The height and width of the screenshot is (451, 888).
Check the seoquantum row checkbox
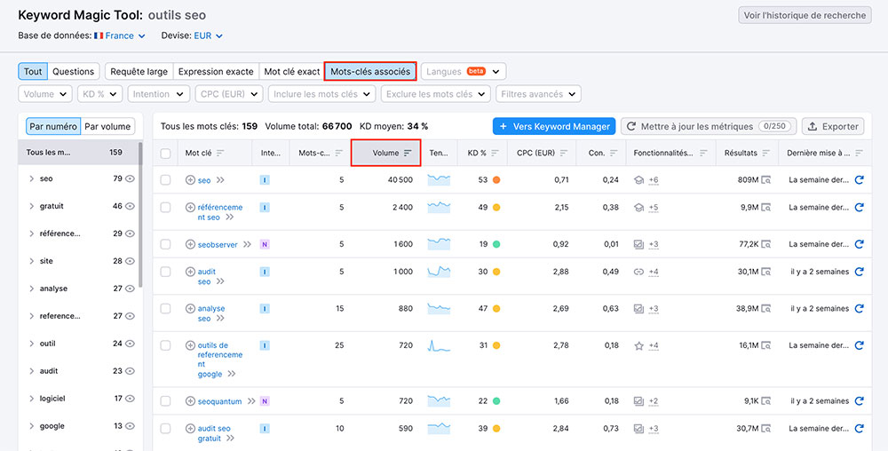(165, 401)
